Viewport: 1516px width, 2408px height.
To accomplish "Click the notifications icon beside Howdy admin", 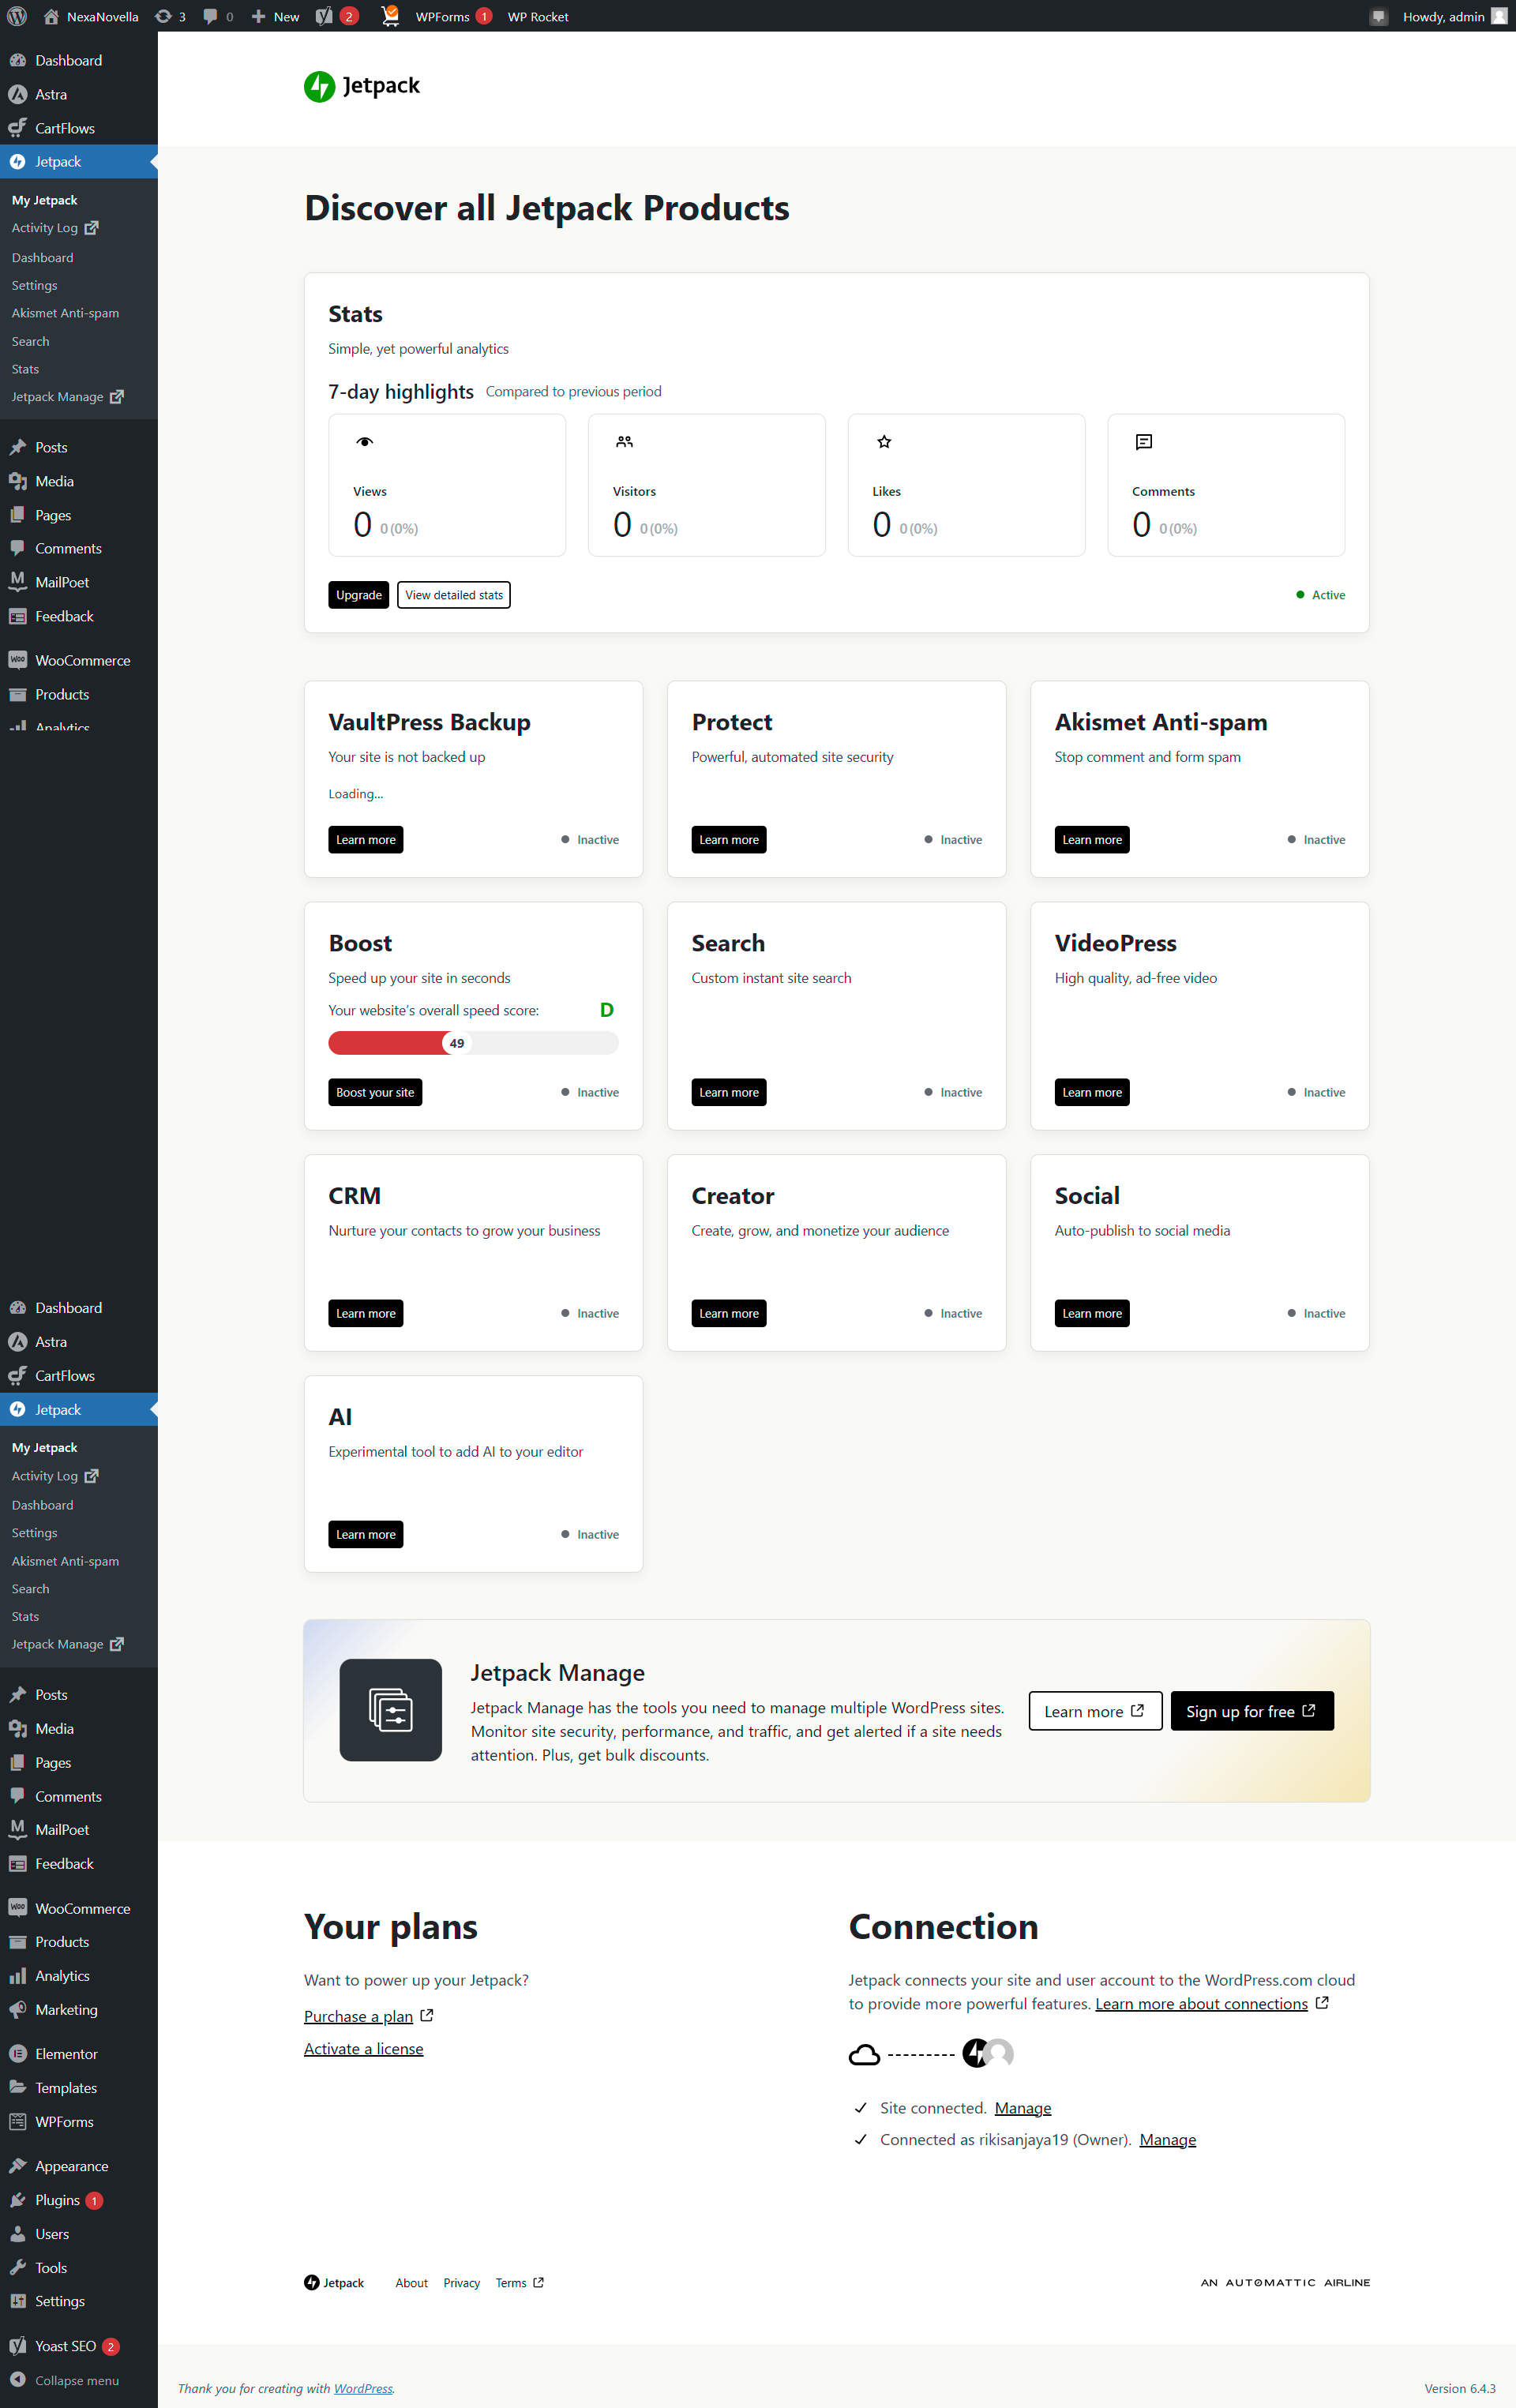I will 1378,16.
